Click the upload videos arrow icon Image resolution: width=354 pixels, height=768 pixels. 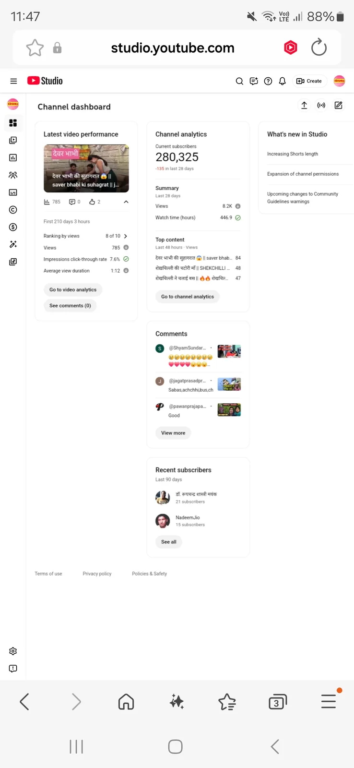pyautogui.click(x=304, y=106)
